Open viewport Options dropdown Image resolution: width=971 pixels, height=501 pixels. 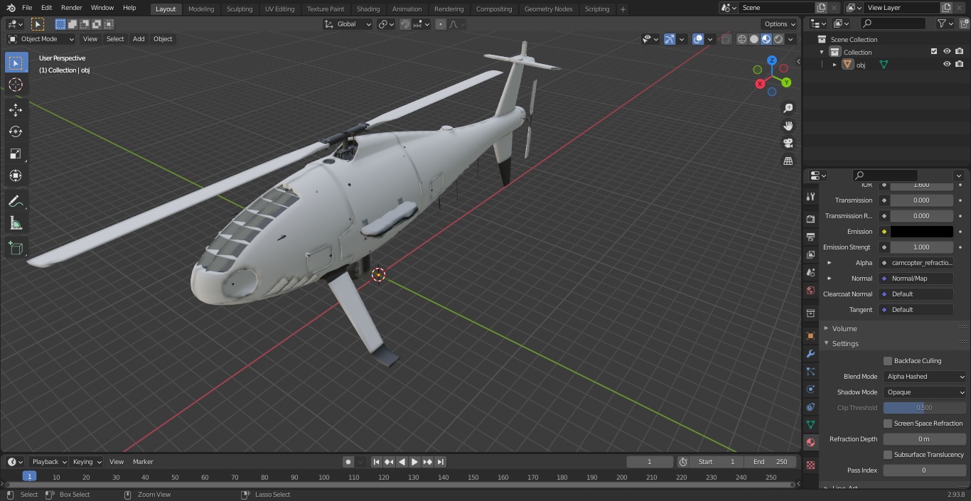pyautogui.click(x=780, y=24)
